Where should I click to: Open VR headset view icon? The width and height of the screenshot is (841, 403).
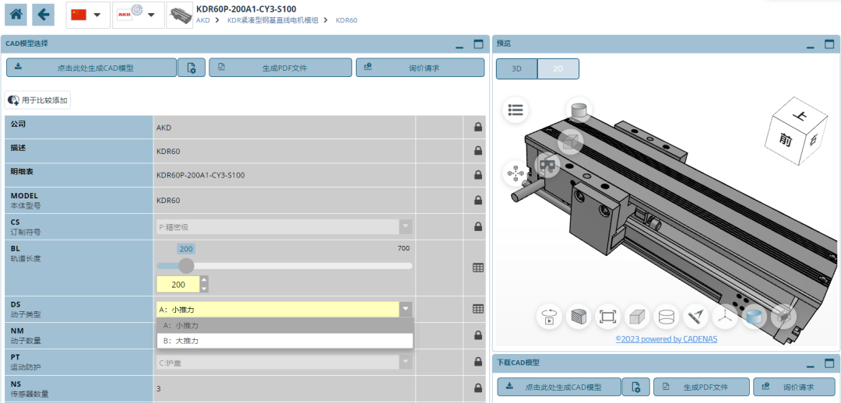[547, 164]
